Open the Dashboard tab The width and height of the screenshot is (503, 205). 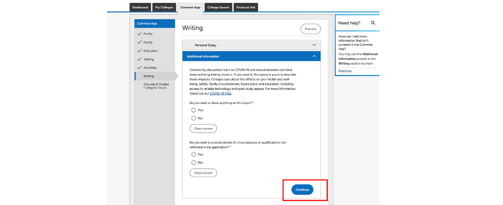point(140,7)
